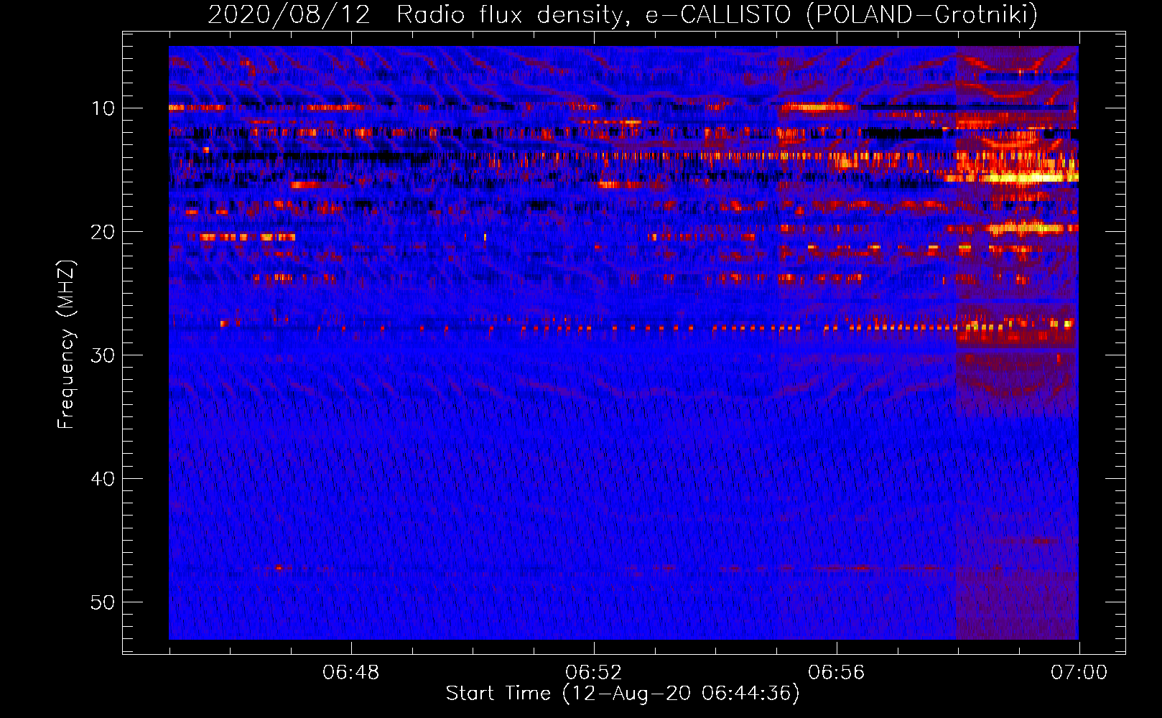
Task: Click the 06:56 time tick label
Action: pos(837,673)
